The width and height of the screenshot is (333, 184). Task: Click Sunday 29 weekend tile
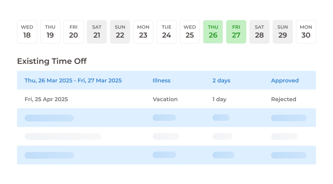click(x=282, y=32)
